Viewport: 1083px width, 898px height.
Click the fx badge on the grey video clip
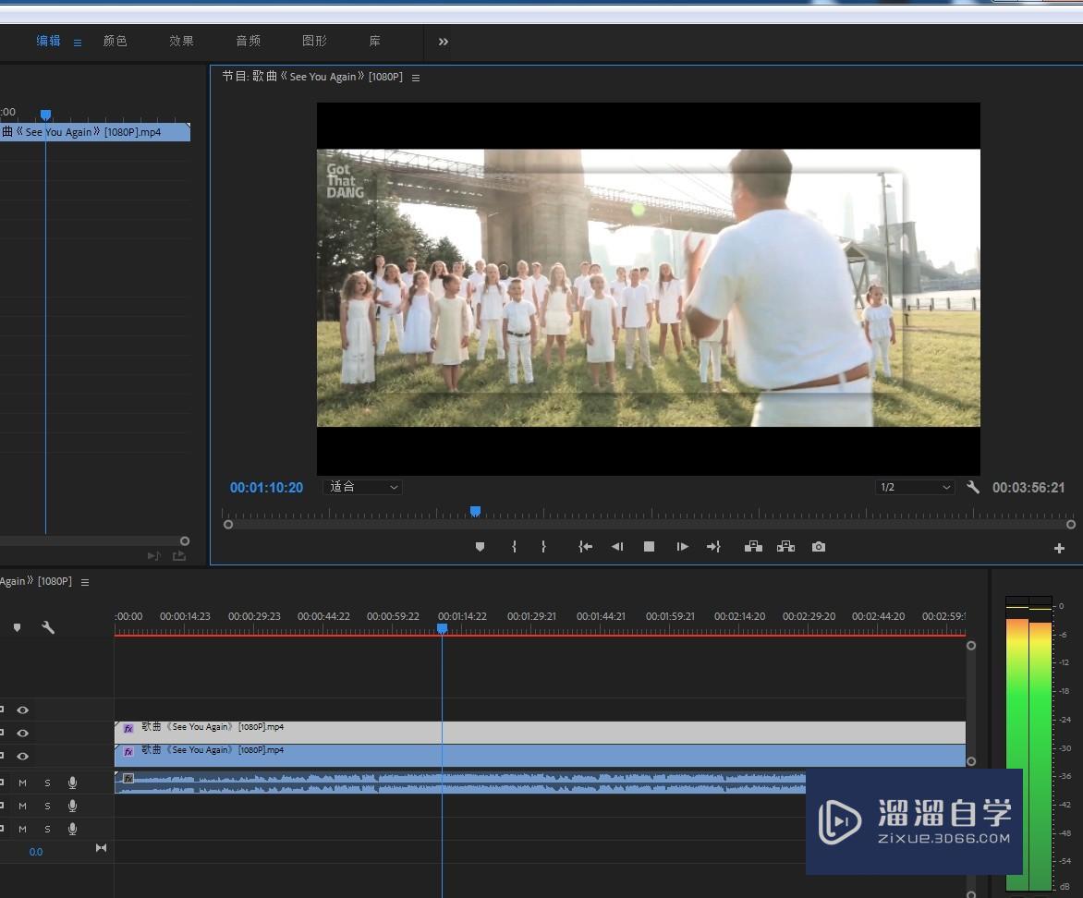pyautogui.click(x=128, y=728)
